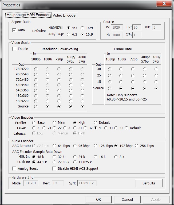Set 480p/576p input to 640x480 output

71,85
